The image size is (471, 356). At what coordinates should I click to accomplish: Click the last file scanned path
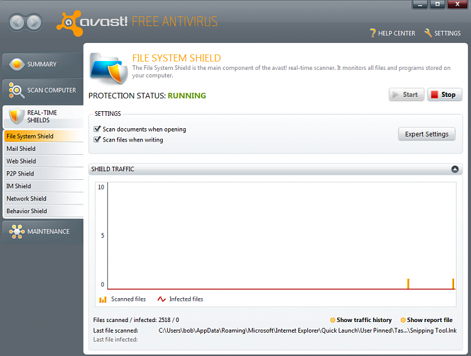(x=308, y=331)
